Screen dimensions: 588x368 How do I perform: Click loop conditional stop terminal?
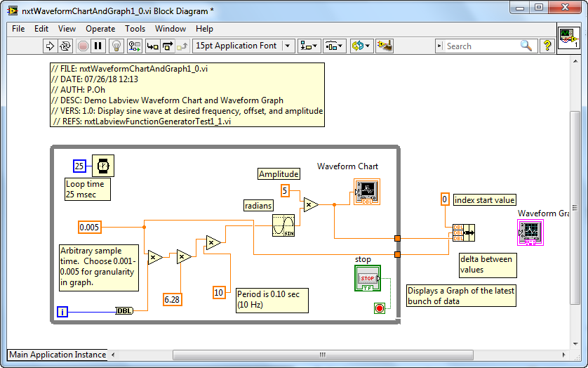pyautogui.click(x=380, y=308)
